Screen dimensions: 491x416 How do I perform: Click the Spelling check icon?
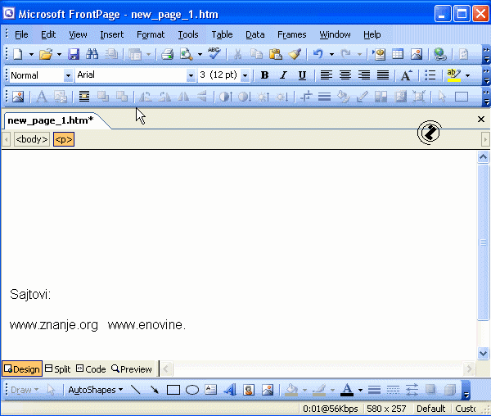coord(214,55)
